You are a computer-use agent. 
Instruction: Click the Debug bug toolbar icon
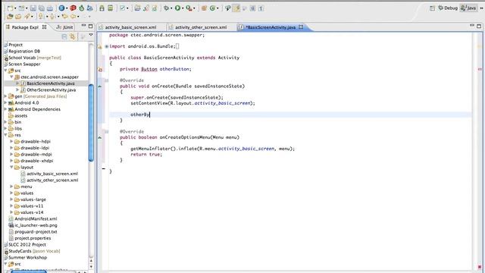coord(167,8)
